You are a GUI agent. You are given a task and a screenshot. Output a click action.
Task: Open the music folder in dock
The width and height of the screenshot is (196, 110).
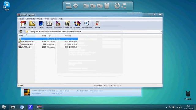(100, 6)
